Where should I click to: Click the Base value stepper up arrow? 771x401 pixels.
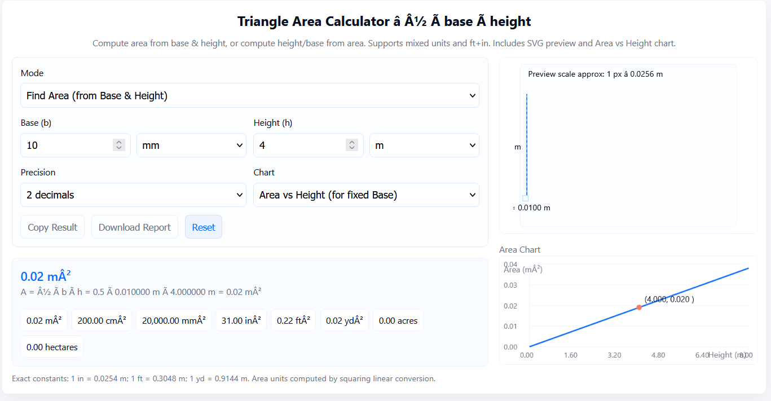click(118, 142)
